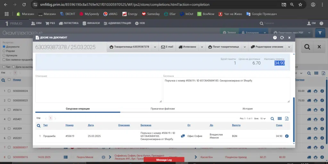The image size is (328, 164).
Task: Click the refresh icon in the dialog header
Action: 282,38
